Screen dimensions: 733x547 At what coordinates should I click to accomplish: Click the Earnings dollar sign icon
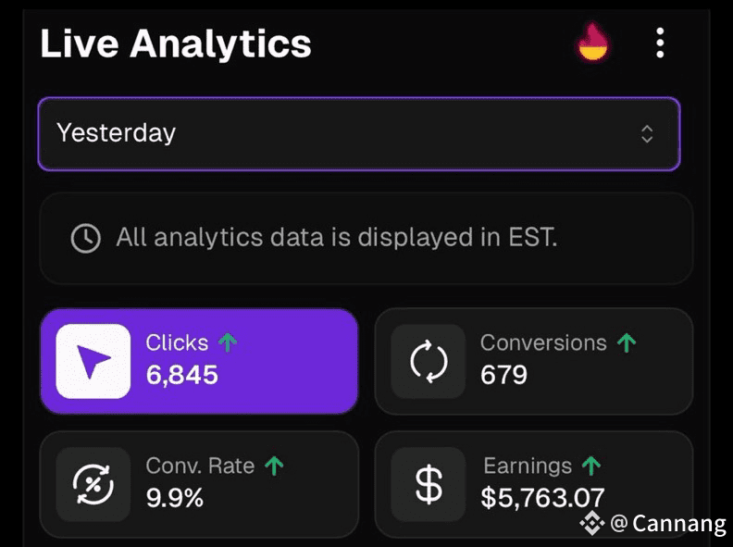point(429,484)
